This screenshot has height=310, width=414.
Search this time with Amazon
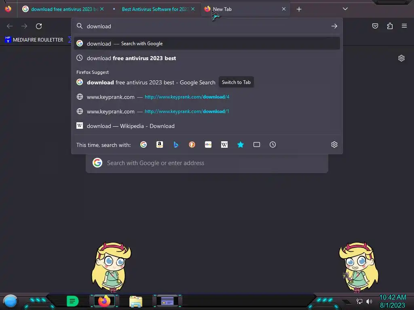[x=159, y=145]
